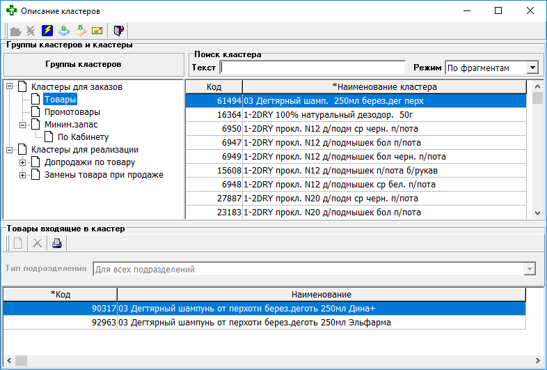Click the greyed-out folder icon in top toolbar

click(x=15, y=31)
